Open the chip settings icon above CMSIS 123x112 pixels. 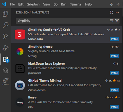click(x=6, y=70)
